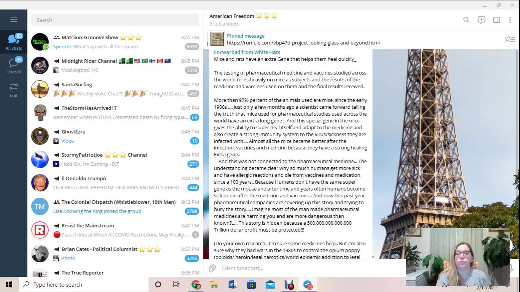Screen dimensions: 520x292
Task: Open the Midnight Rider Channel chat
Action: 115,65
